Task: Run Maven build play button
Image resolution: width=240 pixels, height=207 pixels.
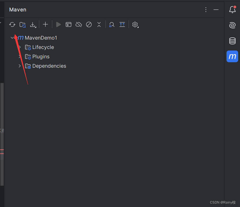Action: (x=58, y=24)
